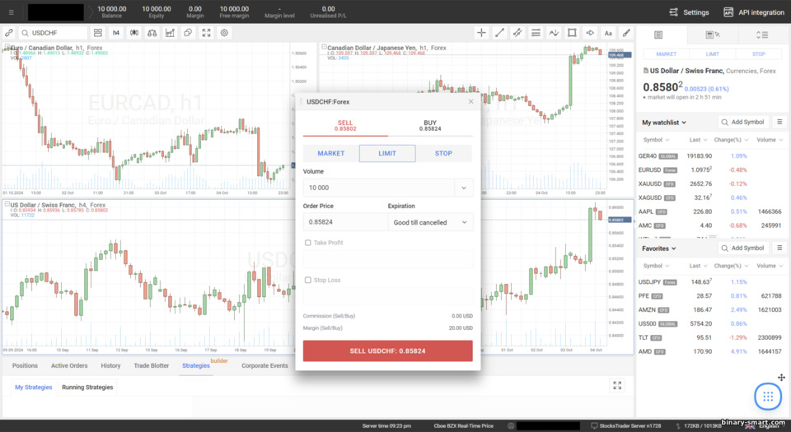Select the brush drawing tool
Screen dimensions: 791x432
pyautogui.click(x=626, y=33)
